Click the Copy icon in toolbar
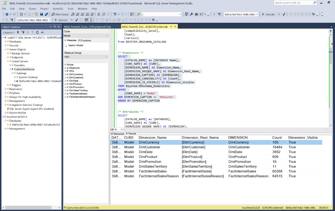This screenshot has width=335, height=211. (x=104, y=14)
